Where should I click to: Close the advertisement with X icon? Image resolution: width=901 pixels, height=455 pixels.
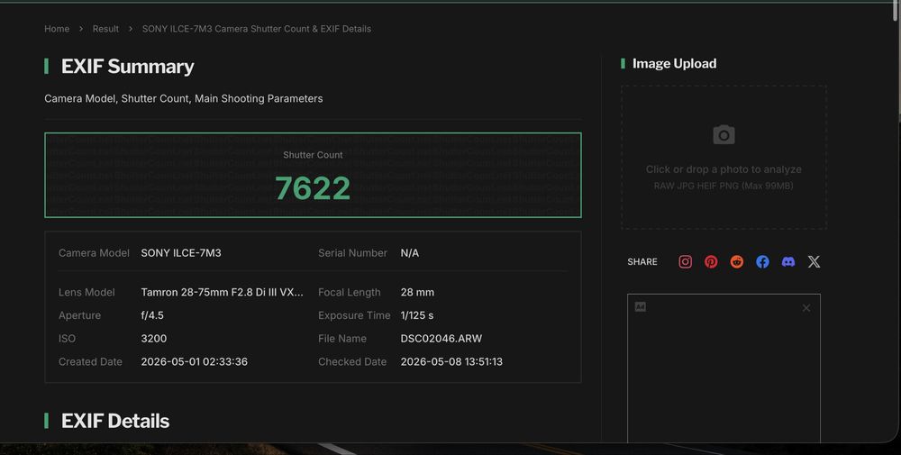click(806, 308)
